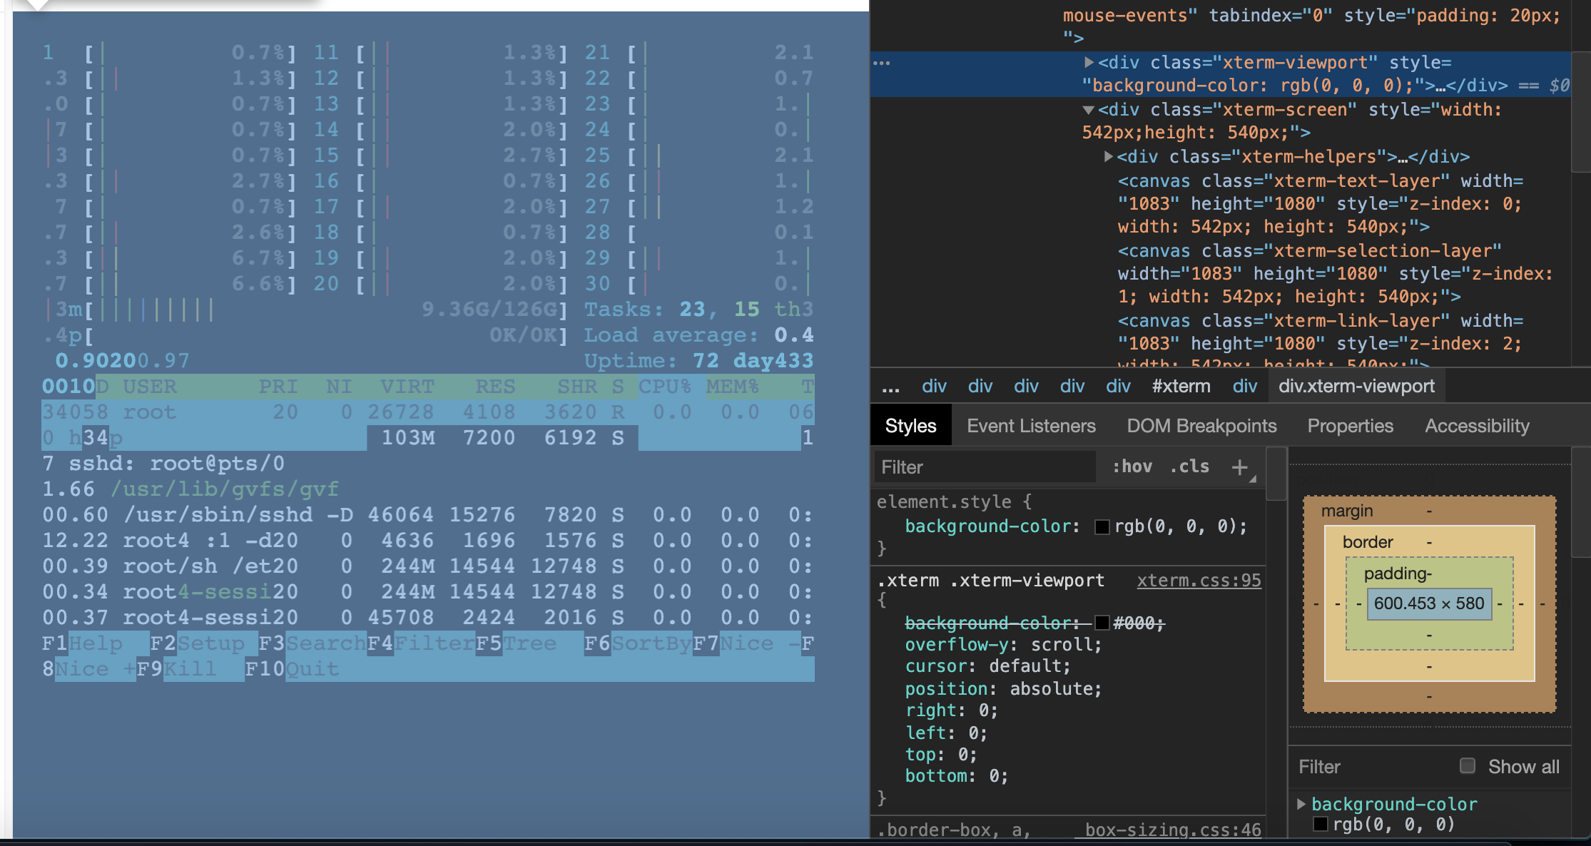Screen dimensions: 1591x846
Task: Collapse the xterm-screen div disclosure triangle
Action: 1087,109
